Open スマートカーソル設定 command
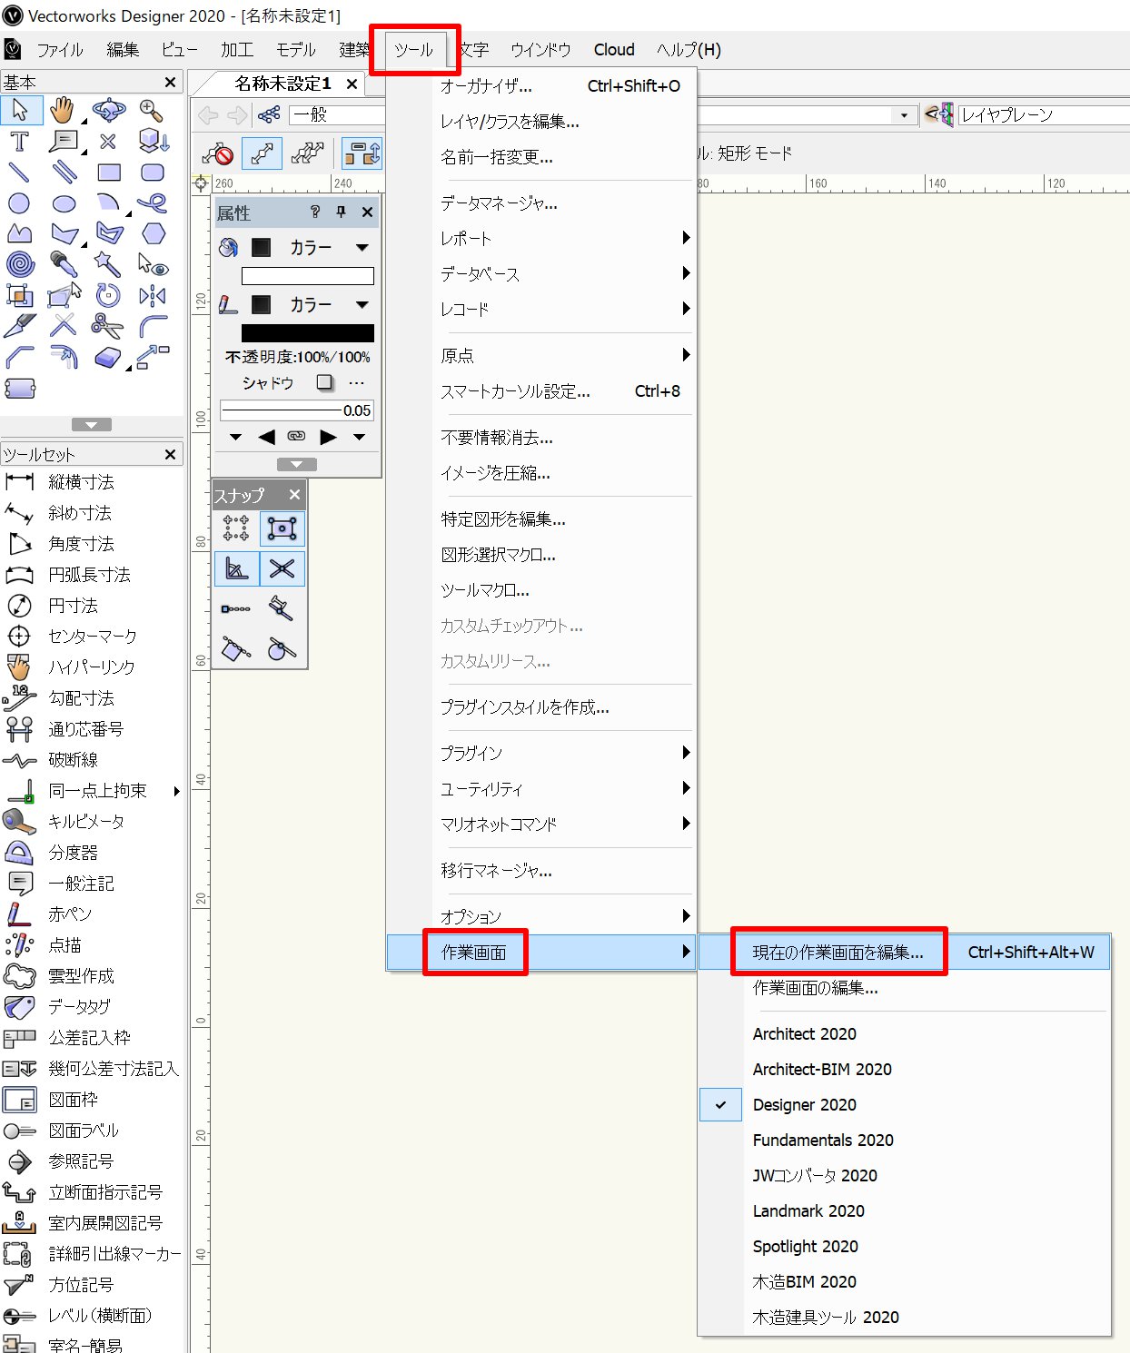This screenshot has height=1353, width=1130. [541, 391]
